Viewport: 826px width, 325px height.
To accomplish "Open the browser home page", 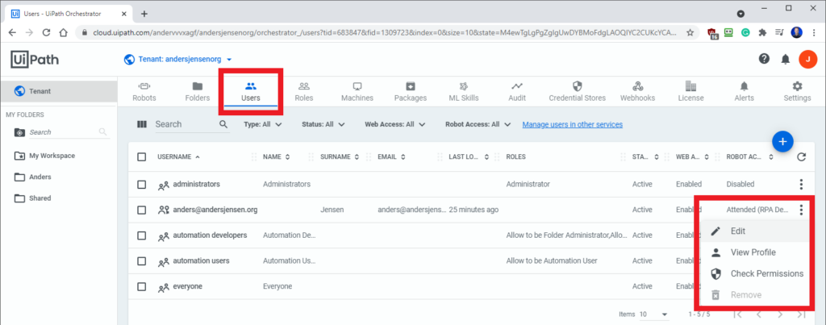I will coord(64,32).
